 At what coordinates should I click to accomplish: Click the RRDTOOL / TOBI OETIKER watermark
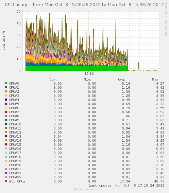click(166, 19)
